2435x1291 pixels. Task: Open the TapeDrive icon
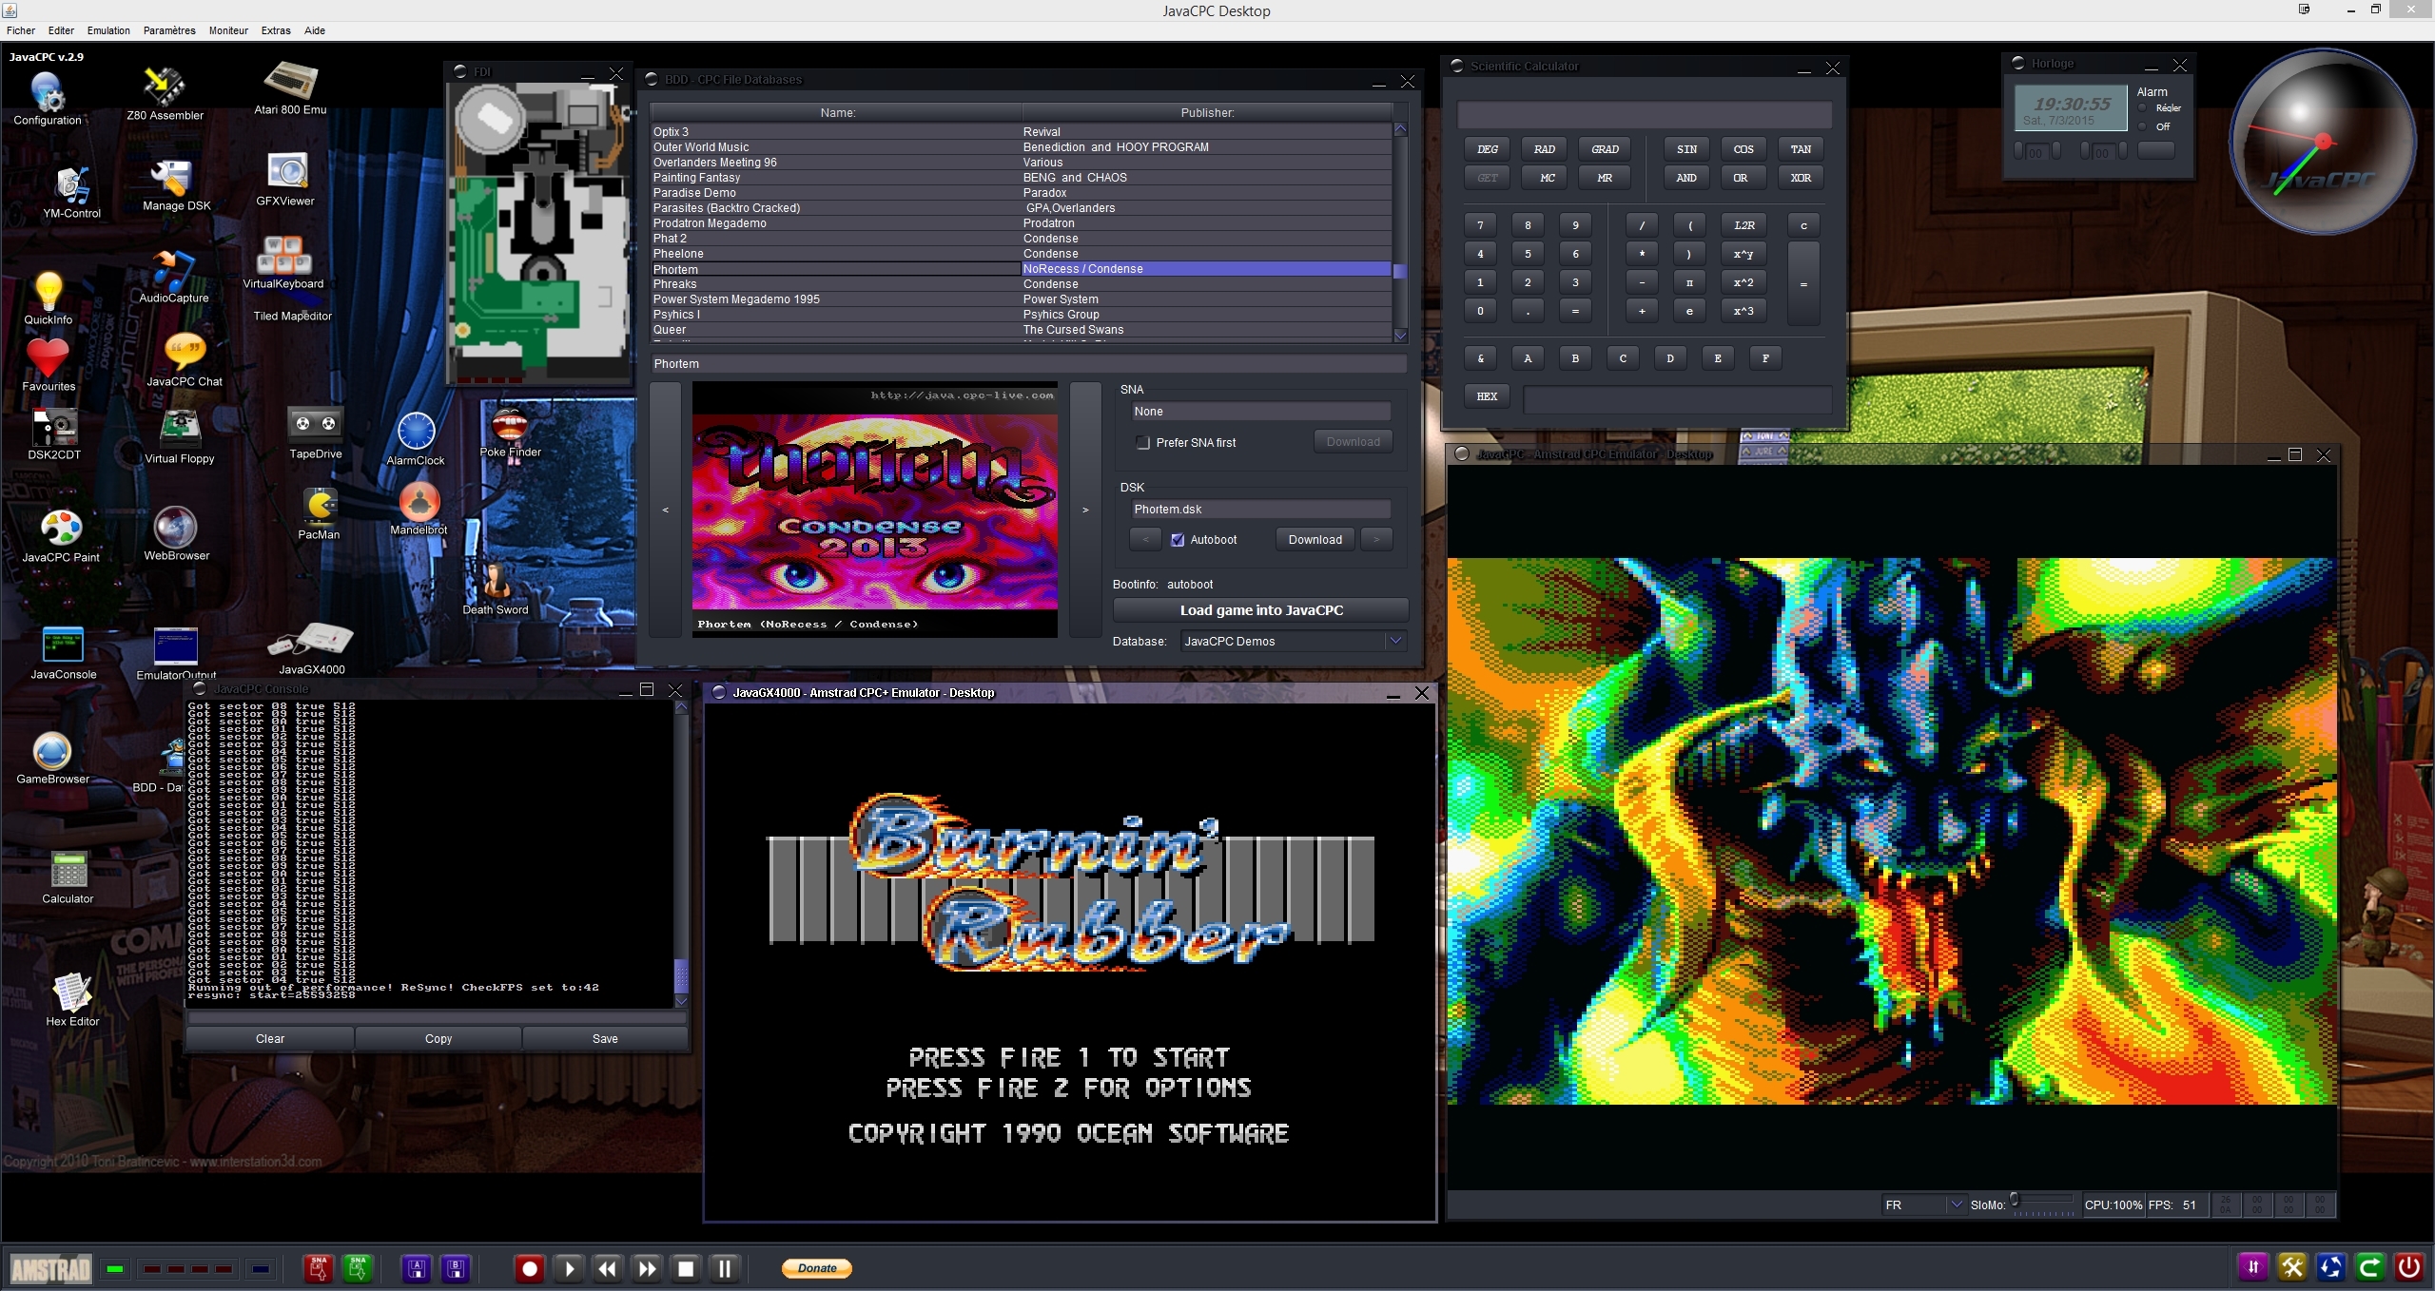coord(316,433)
